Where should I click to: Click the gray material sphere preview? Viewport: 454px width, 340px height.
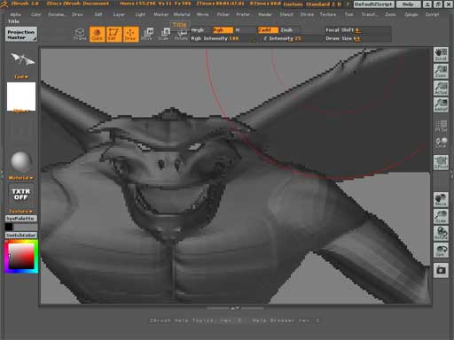coord(21,162)
